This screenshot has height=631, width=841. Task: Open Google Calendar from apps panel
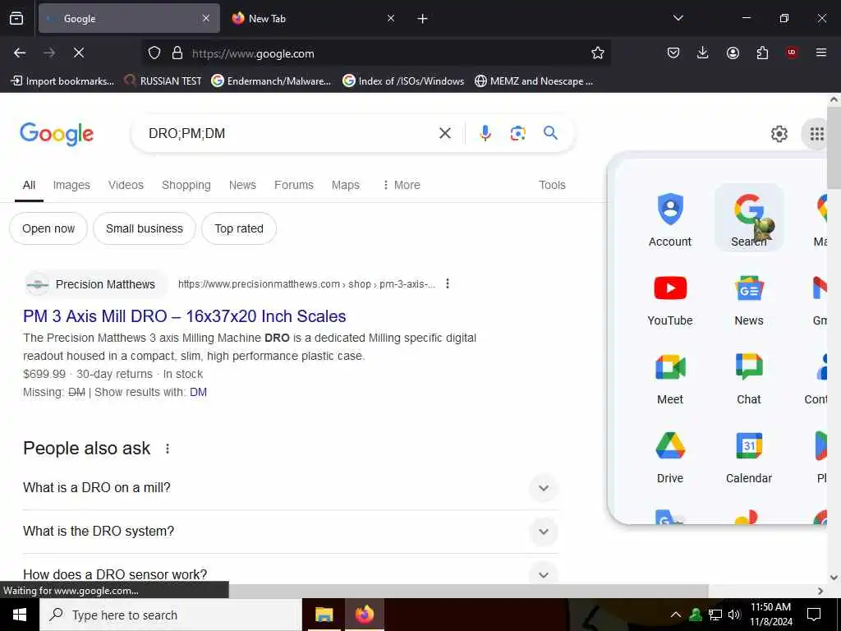click(749, 457)
